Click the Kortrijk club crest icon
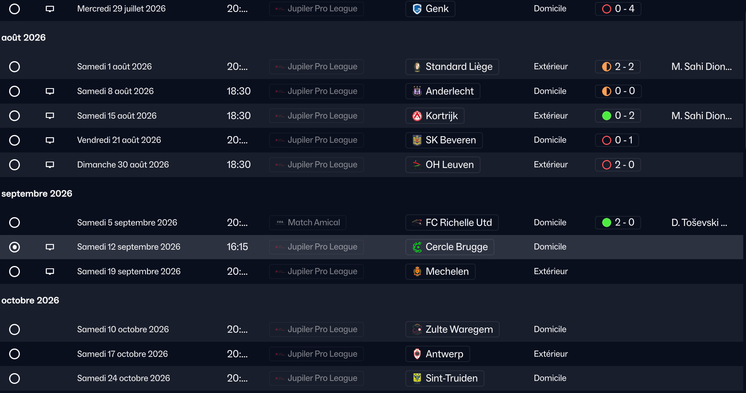The height and width of the screenshot is (393, 746). (x=417, y=116)
